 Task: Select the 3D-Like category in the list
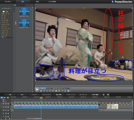(5, 20)
